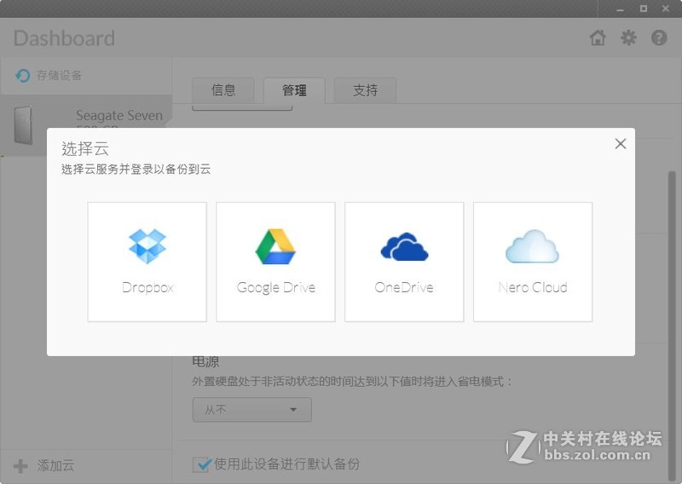
Task: Close the 选择云 dialog
Action: 621,143
